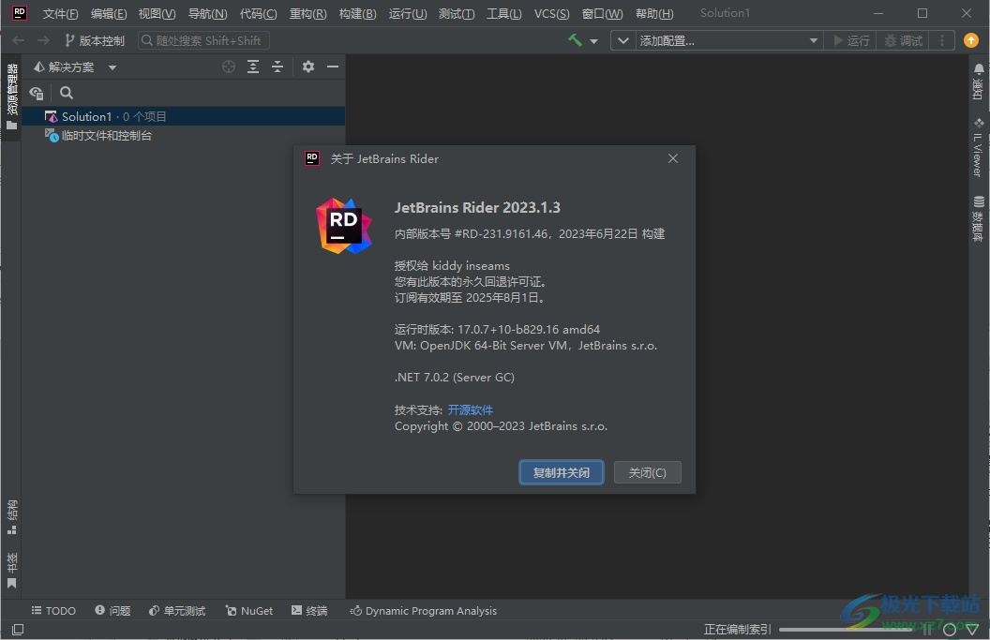The width and height of the screenshot is (990, 640).
Task: Open the 解决方案 view dropdown
Action: click(x=112, y=67)
